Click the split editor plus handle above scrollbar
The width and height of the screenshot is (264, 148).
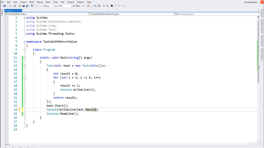tap(258, 17)
